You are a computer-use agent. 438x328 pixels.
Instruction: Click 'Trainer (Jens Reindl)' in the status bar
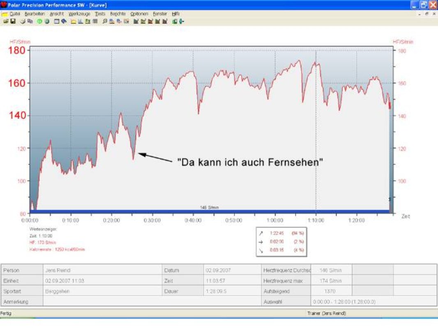point(327,313)
